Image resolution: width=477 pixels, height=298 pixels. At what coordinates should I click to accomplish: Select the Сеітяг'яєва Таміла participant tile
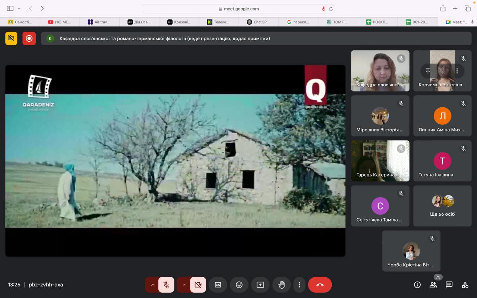tap(380, 206)
